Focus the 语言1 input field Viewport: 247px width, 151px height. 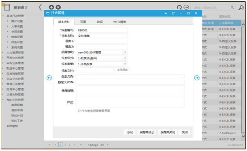102,41
